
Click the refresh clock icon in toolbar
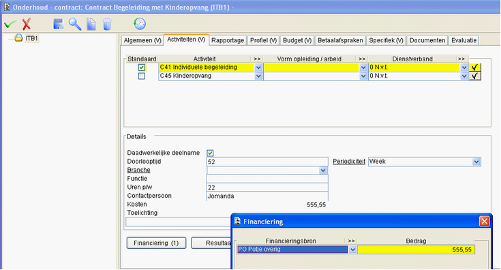tap(140, 24)
